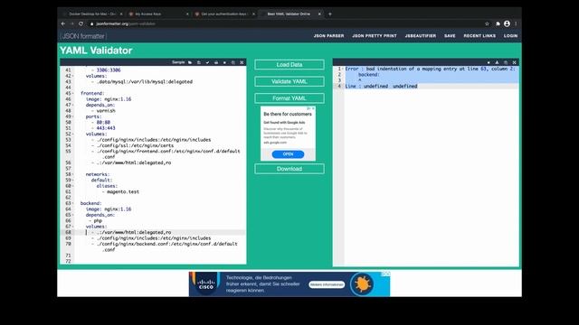Switch to Get your authentication keys tab

223,14
